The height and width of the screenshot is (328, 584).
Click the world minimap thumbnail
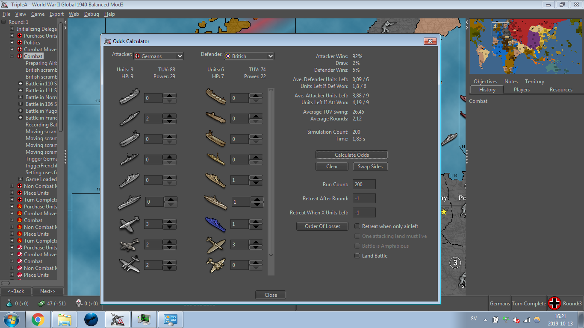point(527,47)
